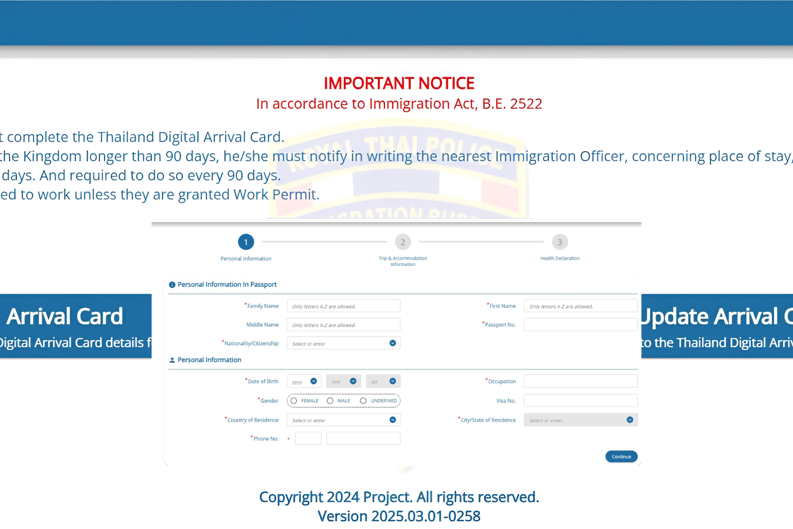Select the FEMALE gender radio button
Image resolution: width=793 pixels, height=529 pixels.
294,401
